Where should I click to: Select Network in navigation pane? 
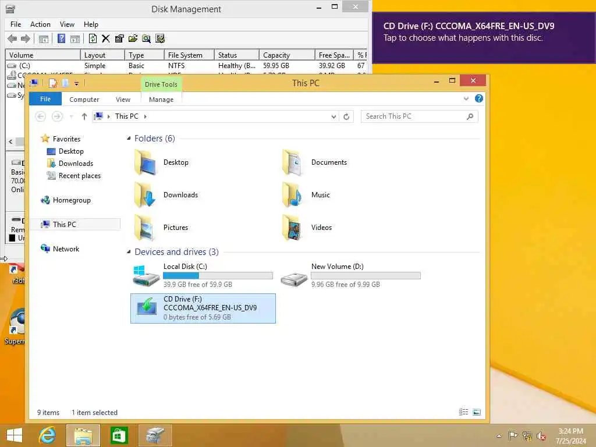(x=60, y=249)
